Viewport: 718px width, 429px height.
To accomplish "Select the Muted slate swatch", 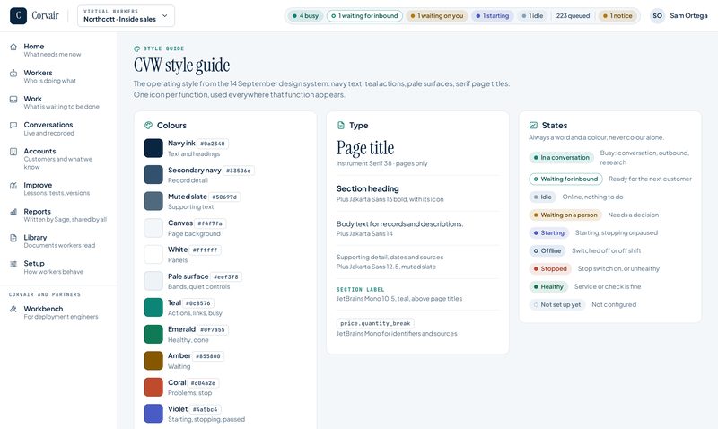I will 153,201.
